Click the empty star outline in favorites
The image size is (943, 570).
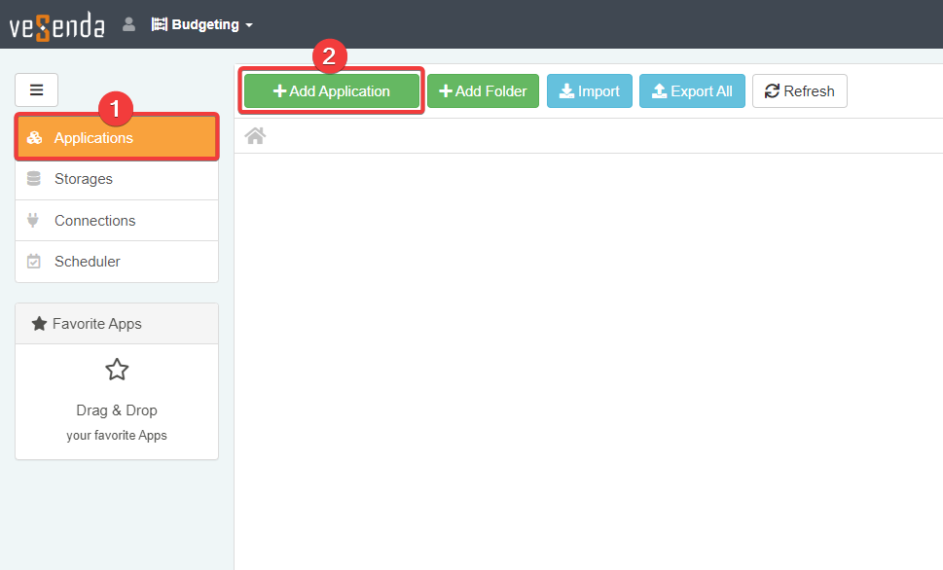(x=117, y=370)
